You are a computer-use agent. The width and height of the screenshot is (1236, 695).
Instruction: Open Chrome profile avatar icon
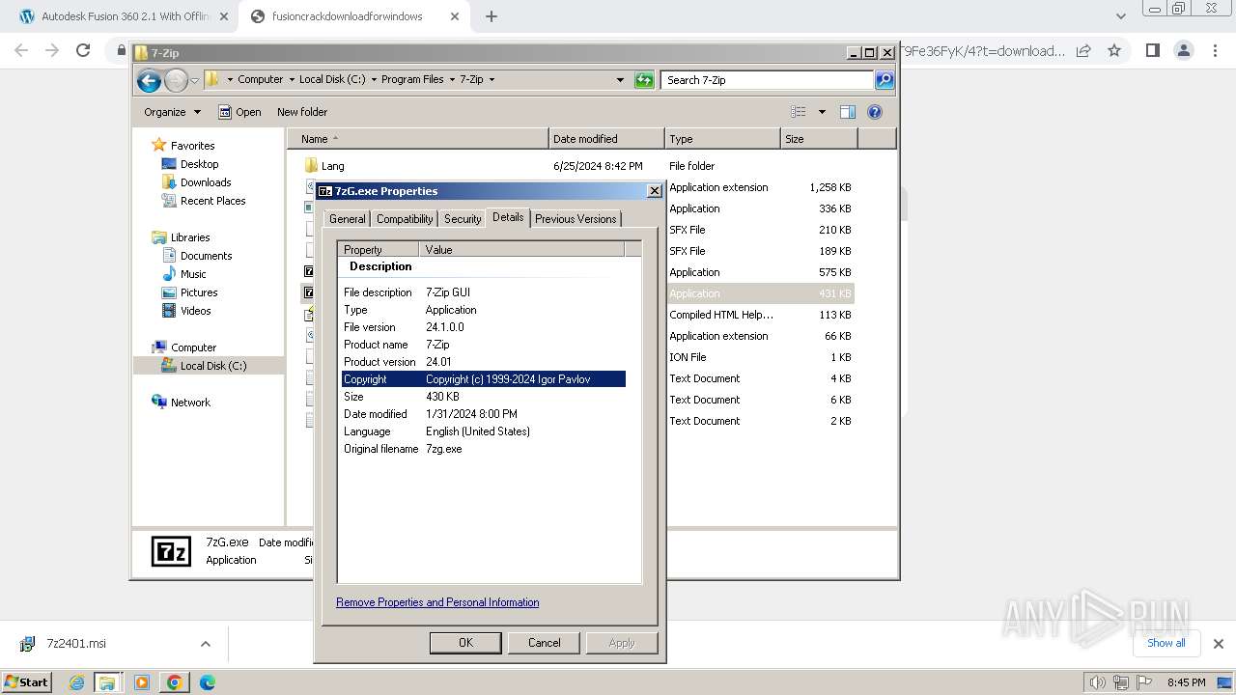click(x=1184, y=50)
